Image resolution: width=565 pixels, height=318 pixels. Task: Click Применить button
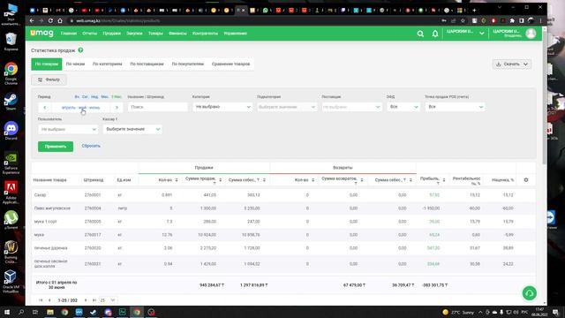click(56, 147)
